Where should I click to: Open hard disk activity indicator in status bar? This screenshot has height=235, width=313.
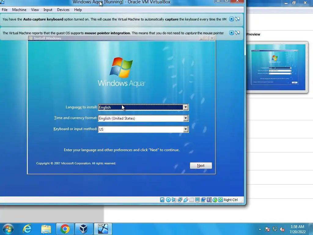(162, 200)
